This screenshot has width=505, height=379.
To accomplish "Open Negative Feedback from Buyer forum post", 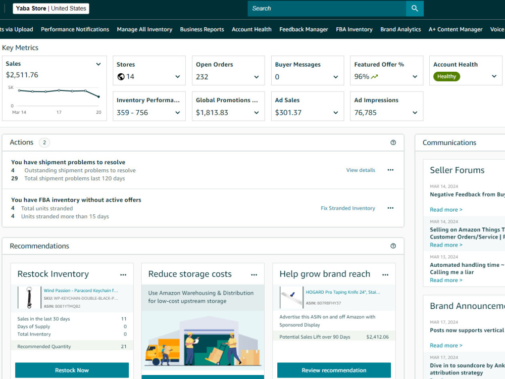I will (467, 195).
